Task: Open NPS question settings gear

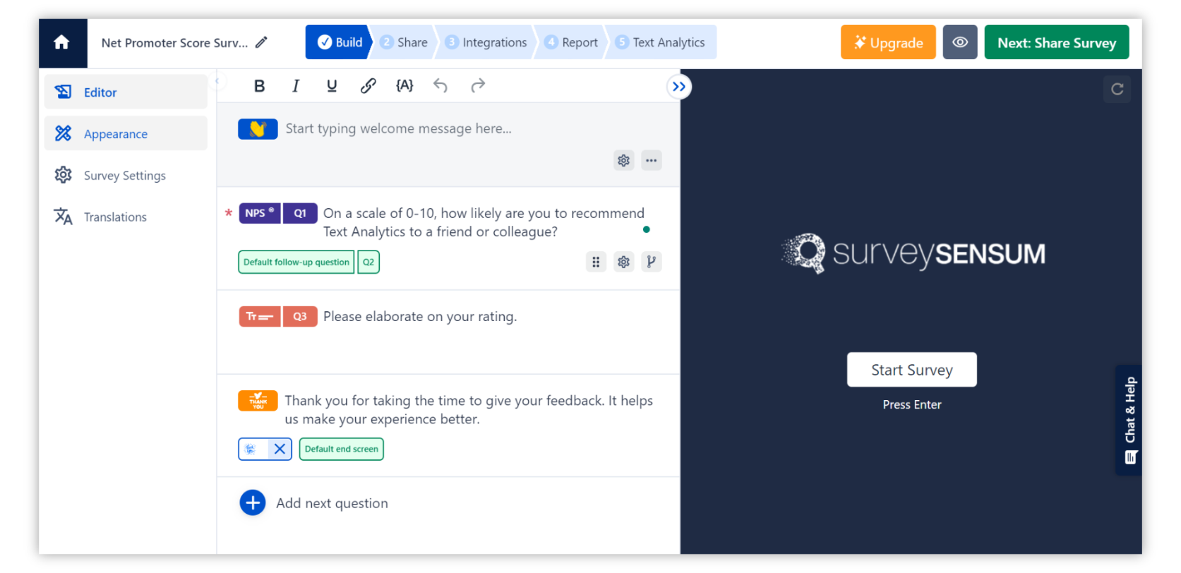Action: [623, 262]
